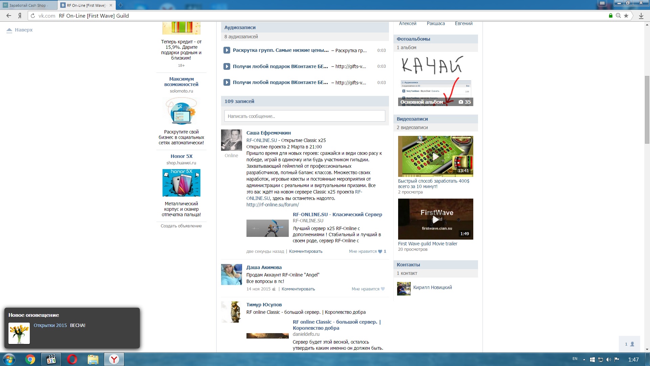Open Даша Акимова's profile link
The height and width of the screenshot is (366, 650).
pos(264,267)
